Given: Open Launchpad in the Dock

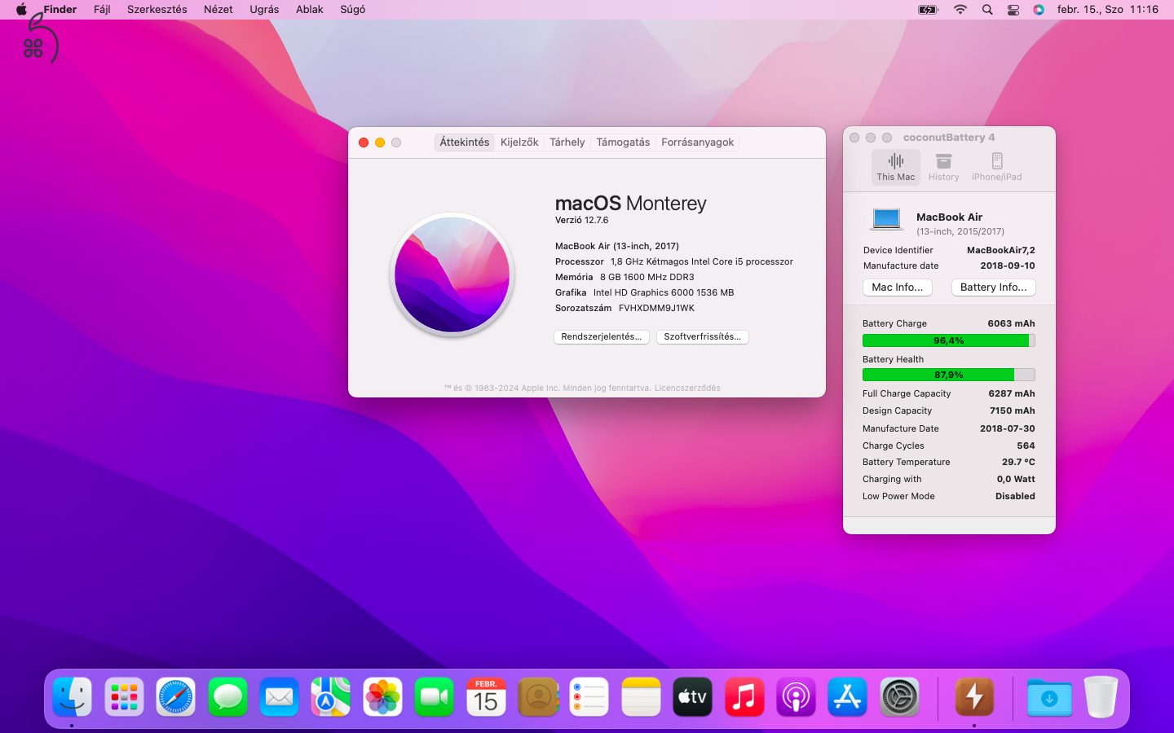Looking at the screenshot, I should click(124, 697).
